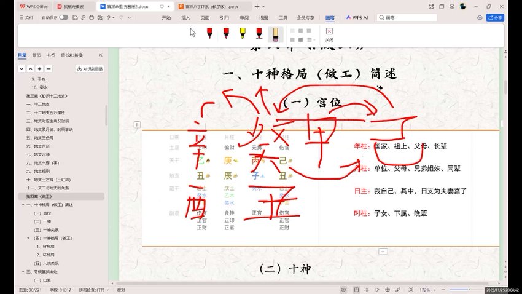This screenshot has width=522, height=294.
Task: Open the WPS AI tab
Action: (x=357, y=17)
